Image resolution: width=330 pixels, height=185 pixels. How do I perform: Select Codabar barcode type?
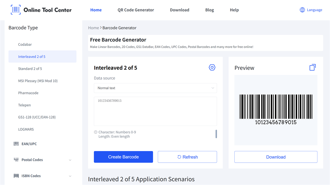[x=25, y=45]
